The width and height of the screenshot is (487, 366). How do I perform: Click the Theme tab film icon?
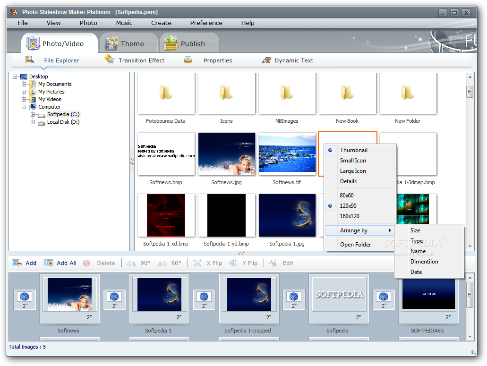[x=112, y=43]
